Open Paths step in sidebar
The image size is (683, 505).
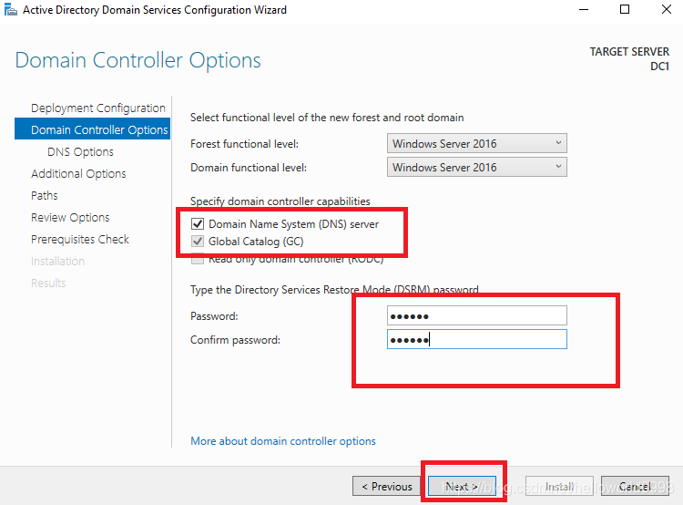point(44,195)
